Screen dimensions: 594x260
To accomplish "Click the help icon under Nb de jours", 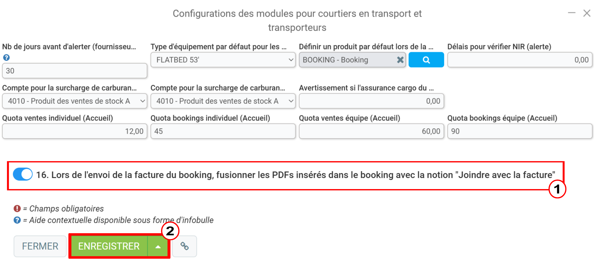I will click(6, 58).
